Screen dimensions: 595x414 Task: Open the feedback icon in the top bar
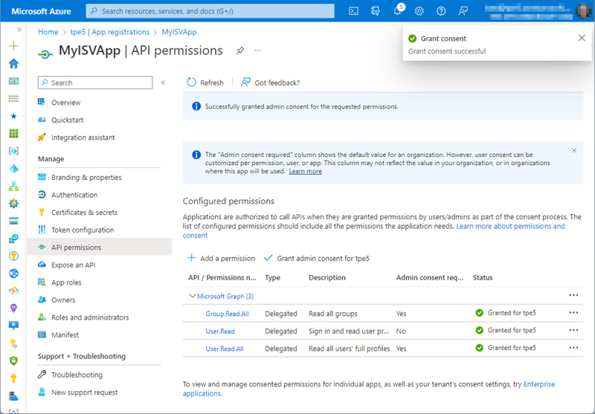click(x=463, y=11)
